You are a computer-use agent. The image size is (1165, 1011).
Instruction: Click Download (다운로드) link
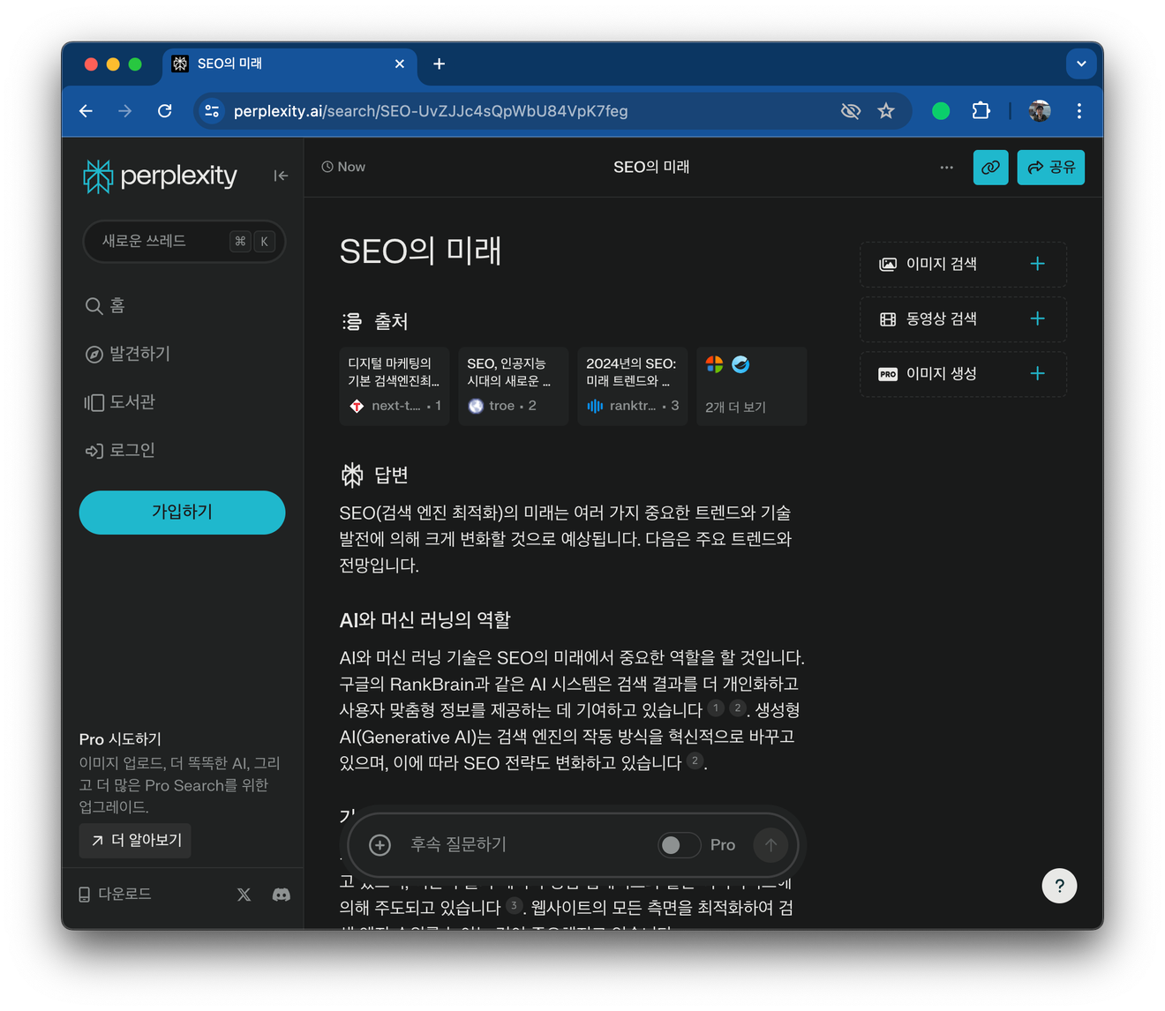point(115,894)
